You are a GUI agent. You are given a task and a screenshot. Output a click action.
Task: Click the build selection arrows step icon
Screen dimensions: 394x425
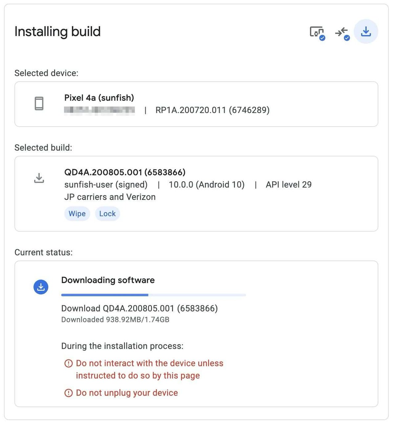[341, 33]
